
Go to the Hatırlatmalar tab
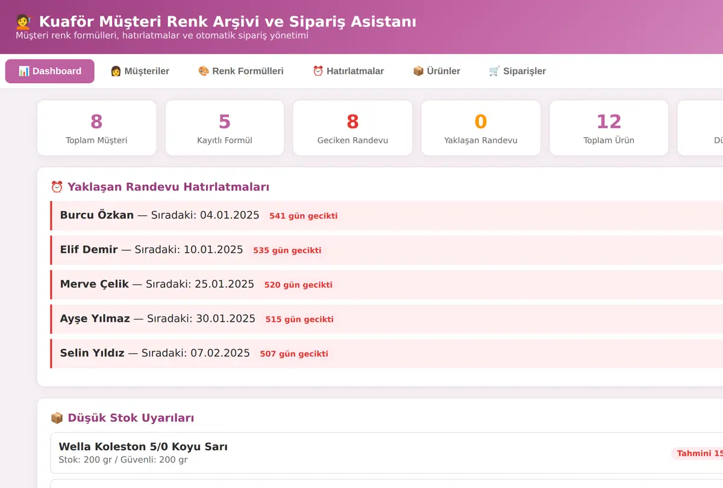(348, 71)
